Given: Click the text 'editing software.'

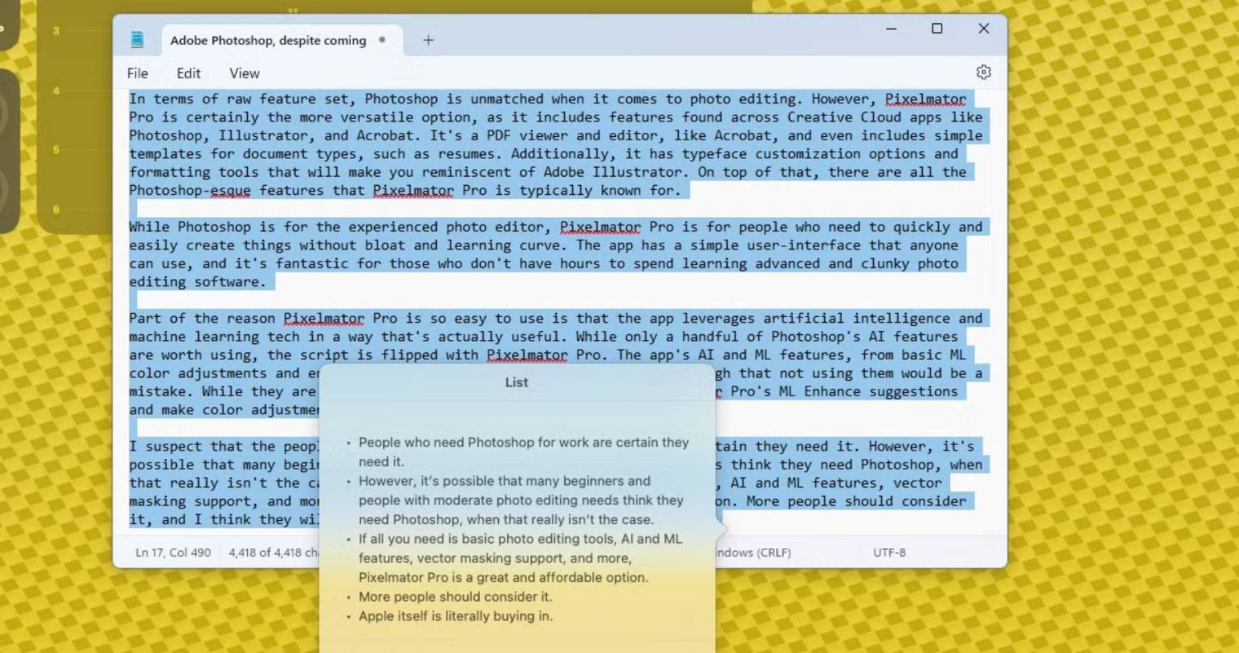Looking at the screenshot, I should click(197, 282).
